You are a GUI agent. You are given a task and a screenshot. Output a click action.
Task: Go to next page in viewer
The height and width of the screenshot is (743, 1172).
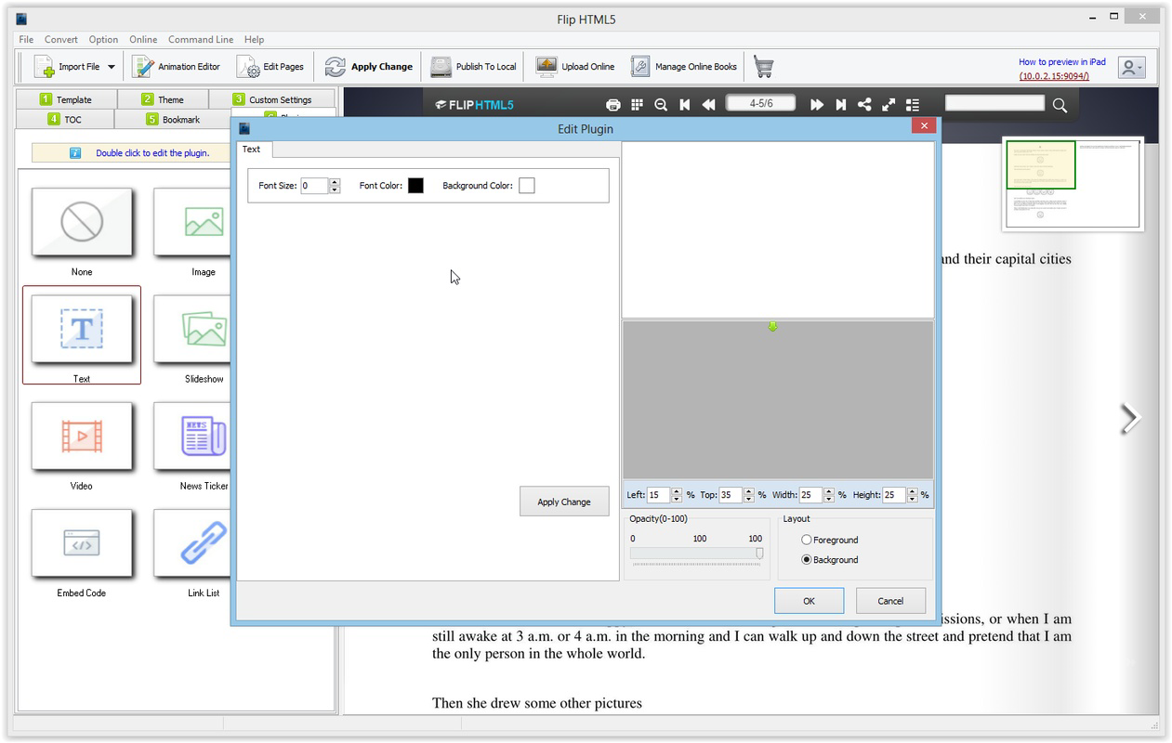[x=816, y=105]
